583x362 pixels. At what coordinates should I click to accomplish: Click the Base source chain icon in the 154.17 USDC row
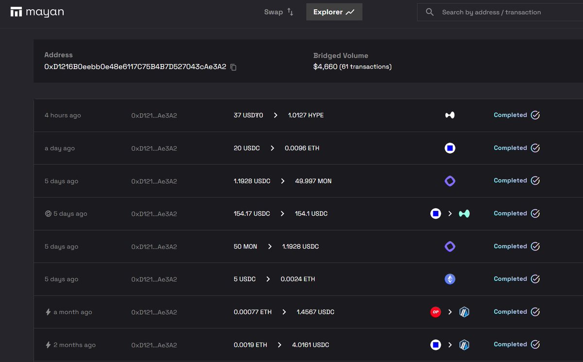pos(436,214)
